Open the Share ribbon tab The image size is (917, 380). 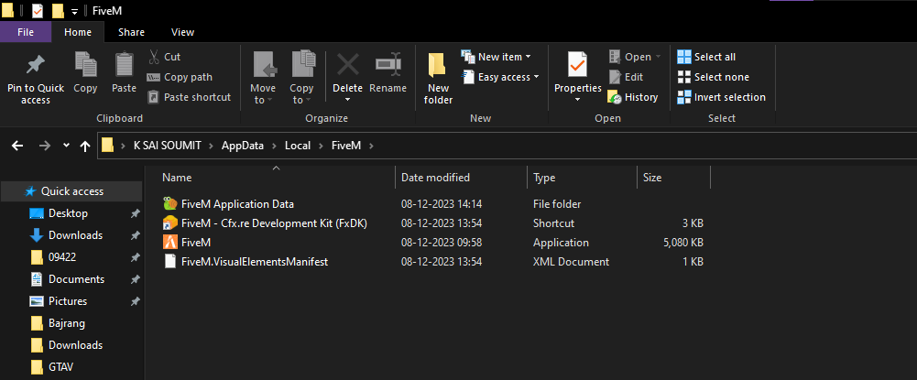[x=131, y=32]
